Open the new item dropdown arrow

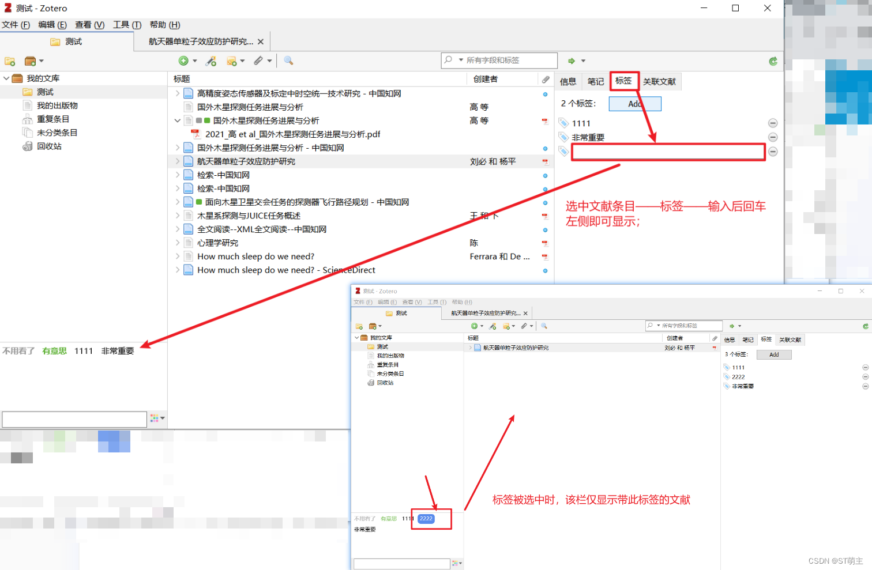point(195,61)
